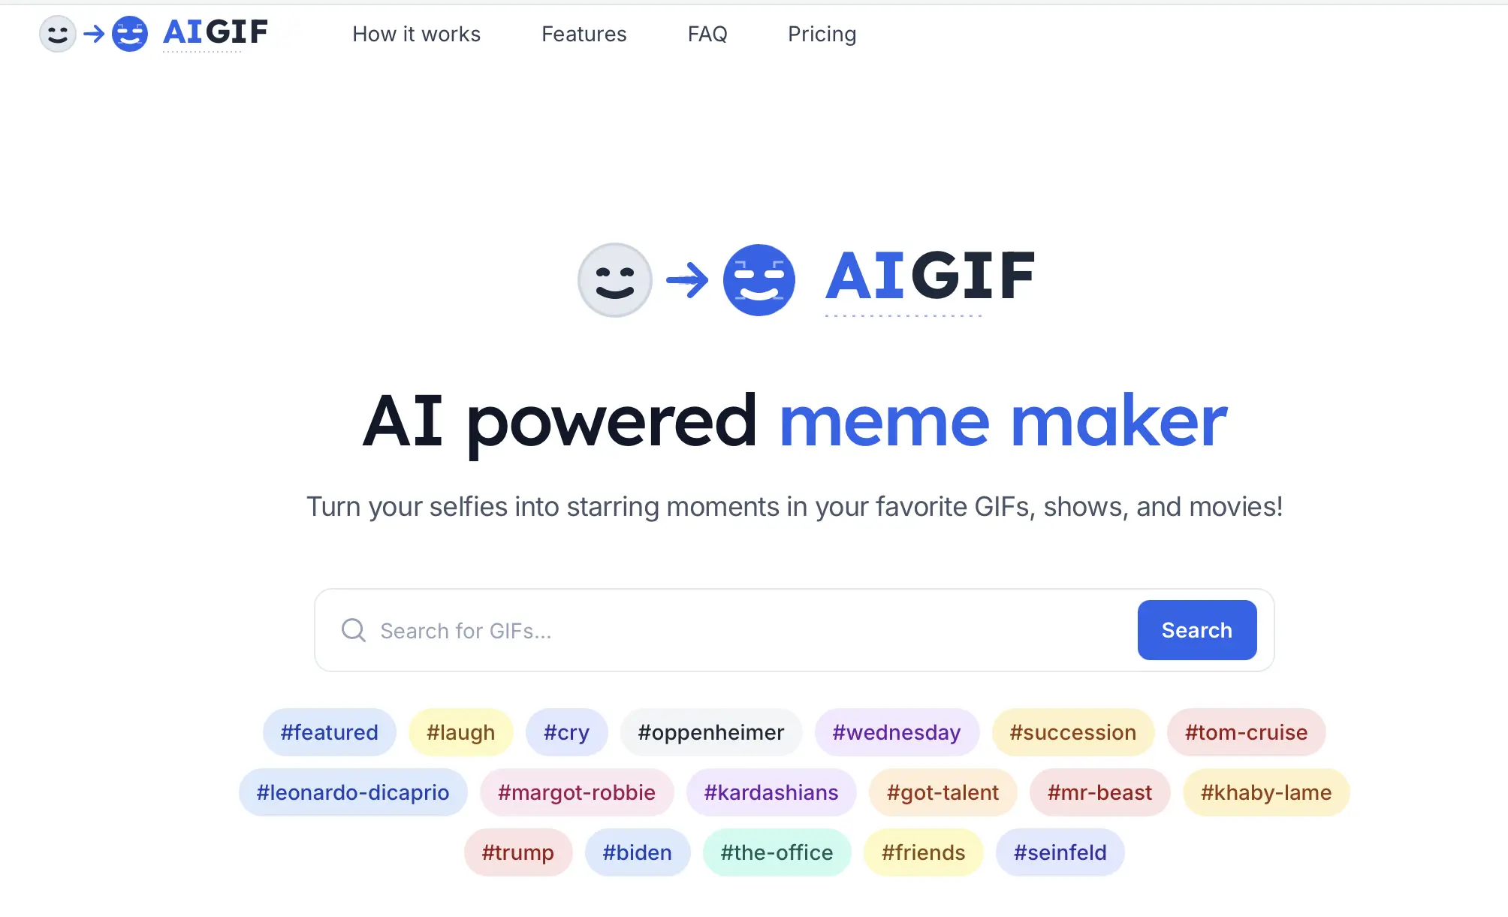Select the Features navigation tab

click(x=584, y=33)
